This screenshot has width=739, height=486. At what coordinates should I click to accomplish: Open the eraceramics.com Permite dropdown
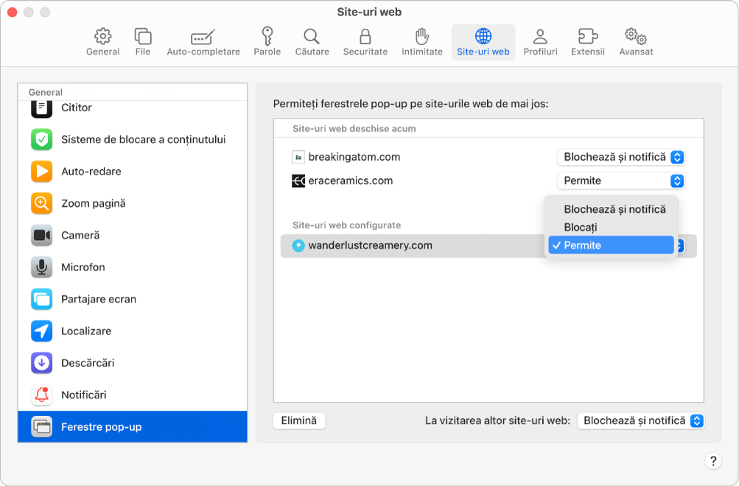pyautogui.click(x=620, y=181)
